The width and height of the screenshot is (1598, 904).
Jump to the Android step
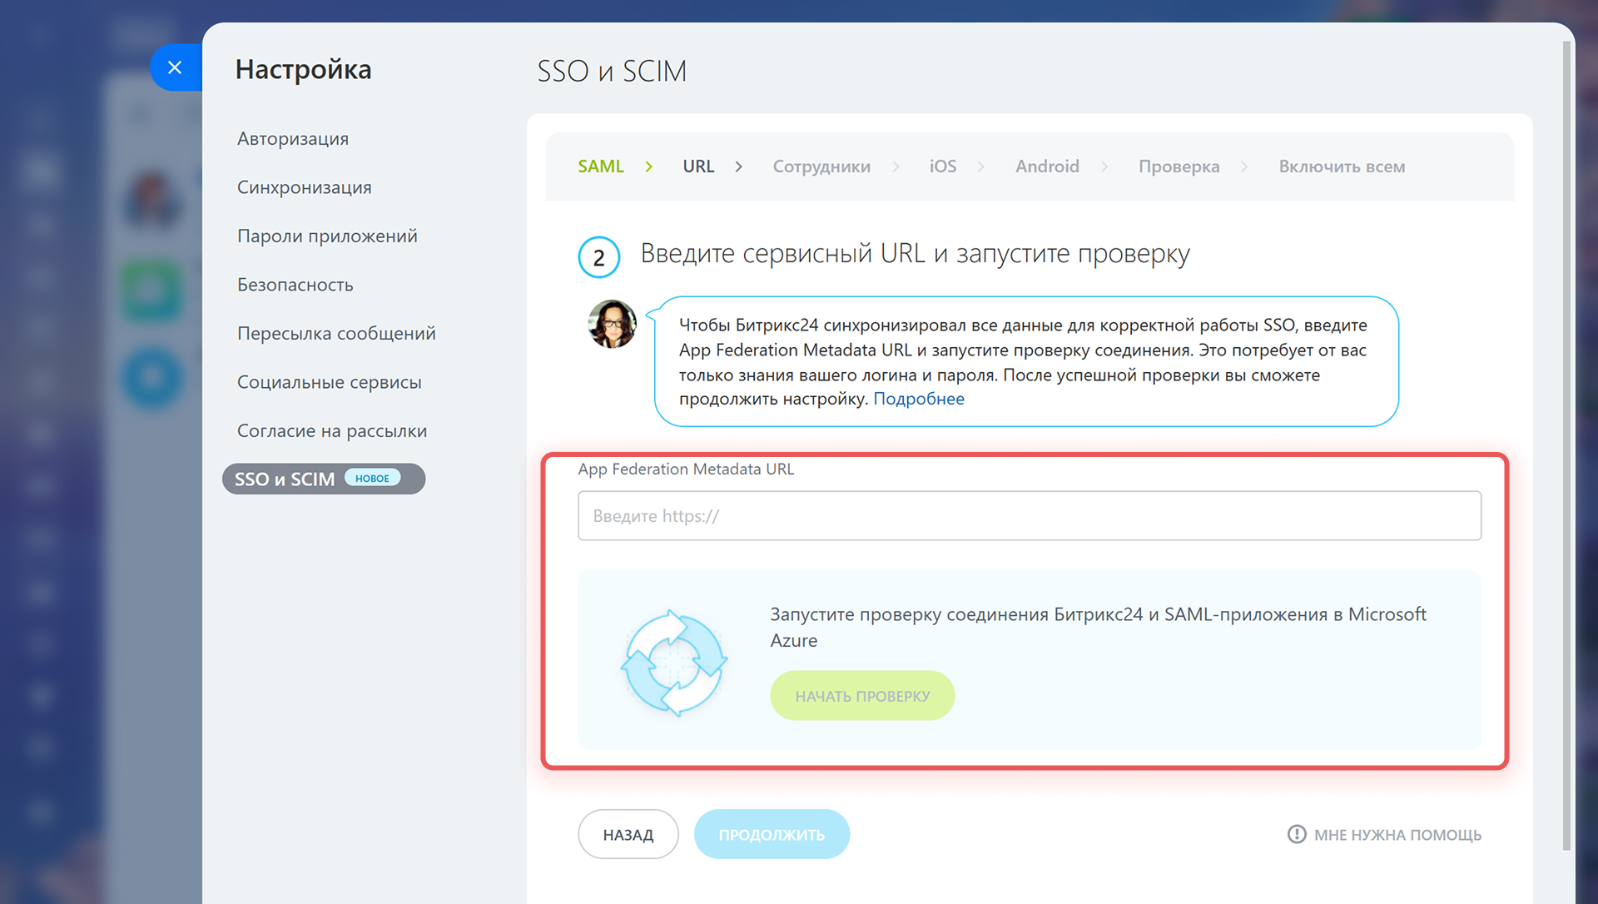1047,166
